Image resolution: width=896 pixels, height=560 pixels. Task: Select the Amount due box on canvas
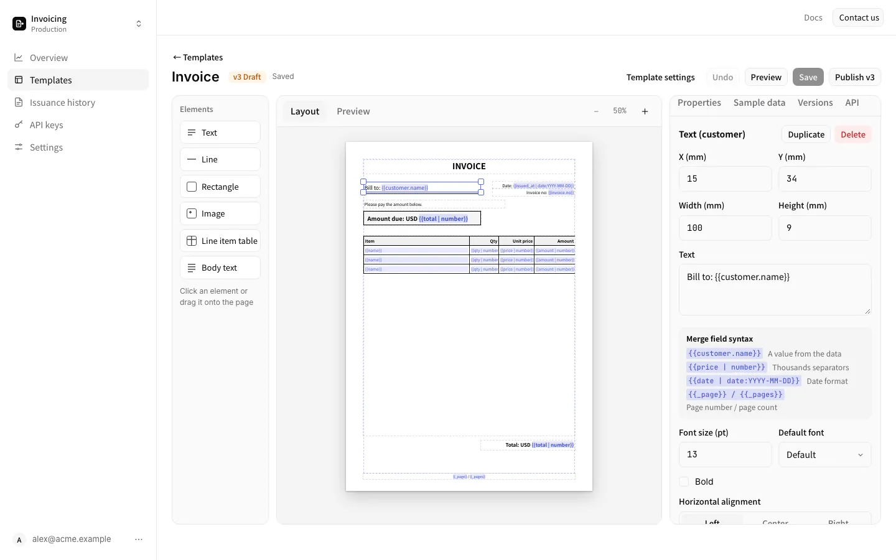coord(422,218)
